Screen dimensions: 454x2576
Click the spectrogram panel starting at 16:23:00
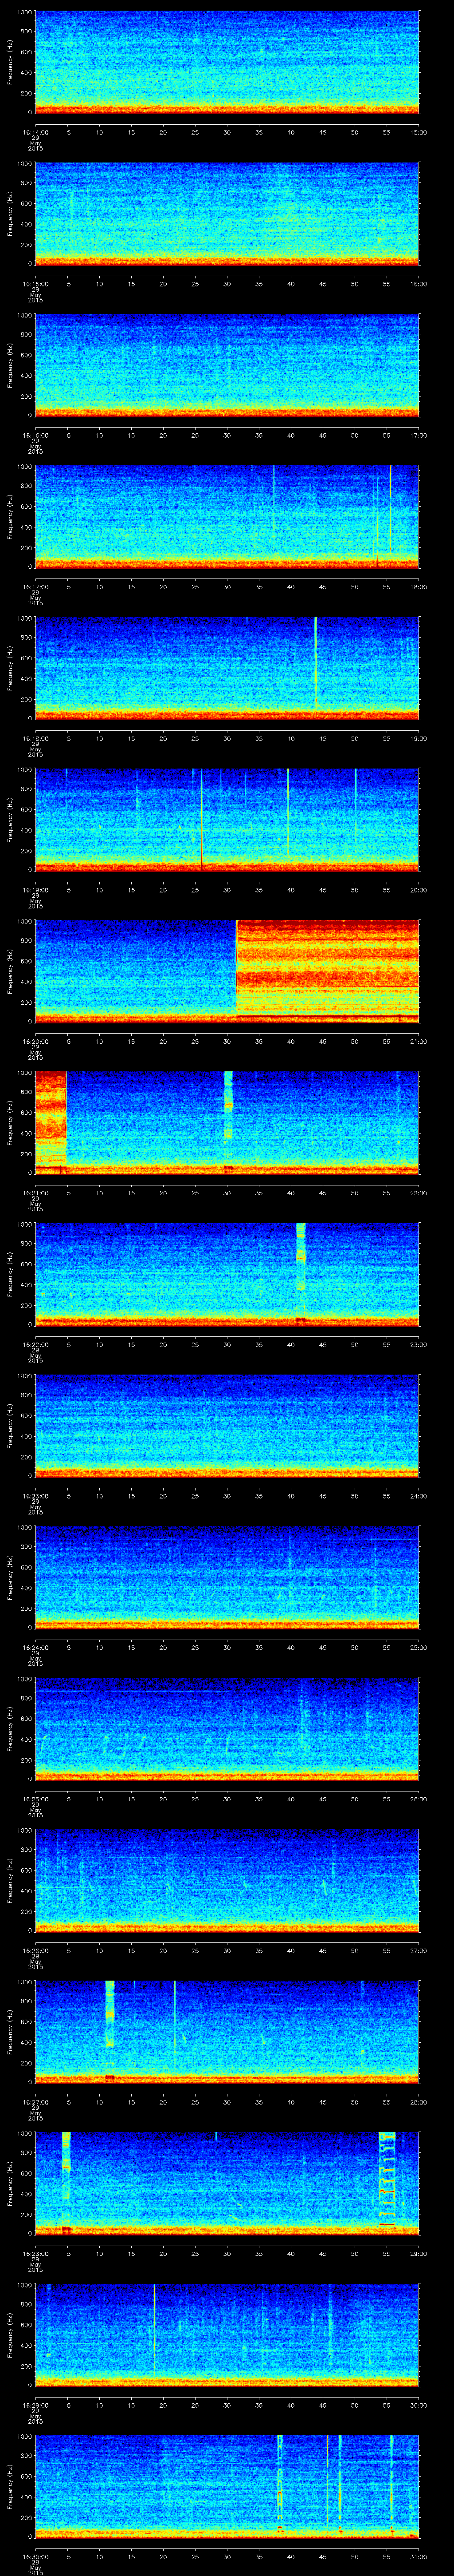[227, 1426]
